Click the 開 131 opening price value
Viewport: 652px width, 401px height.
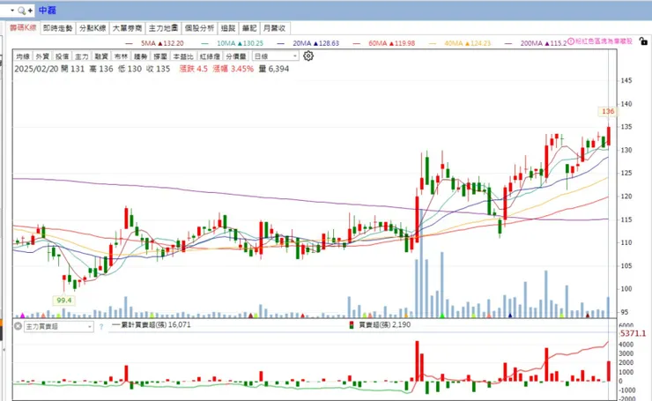tap(73, 69)
